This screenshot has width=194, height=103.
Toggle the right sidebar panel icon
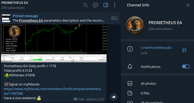coord(106,5)
